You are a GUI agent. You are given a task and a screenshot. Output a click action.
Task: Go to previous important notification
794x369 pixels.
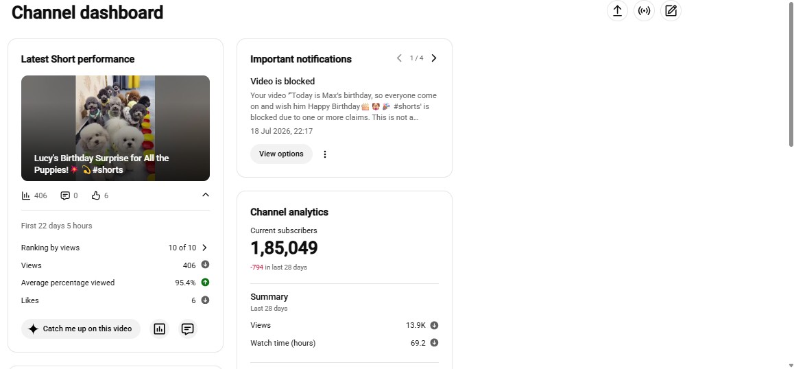tap(399, 58)
